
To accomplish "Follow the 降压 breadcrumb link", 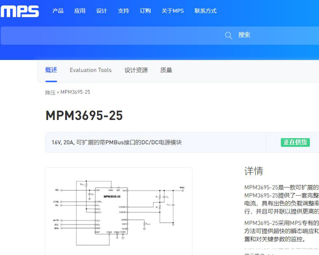I will [x=50, y=92].
